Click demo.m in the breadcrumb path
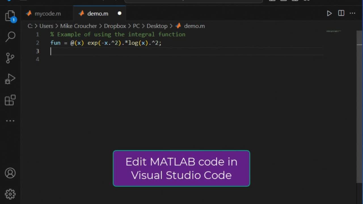Screen dimensions: 363x204 (x=194, y=26)
